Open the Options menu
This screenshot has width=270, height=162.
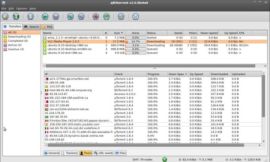click(x=21, y=8)
